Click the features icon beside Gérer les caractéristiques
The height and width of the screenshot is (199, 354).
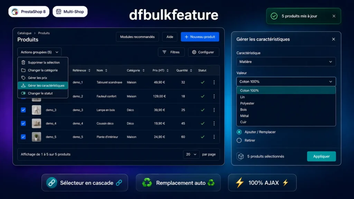click(23, 86)
